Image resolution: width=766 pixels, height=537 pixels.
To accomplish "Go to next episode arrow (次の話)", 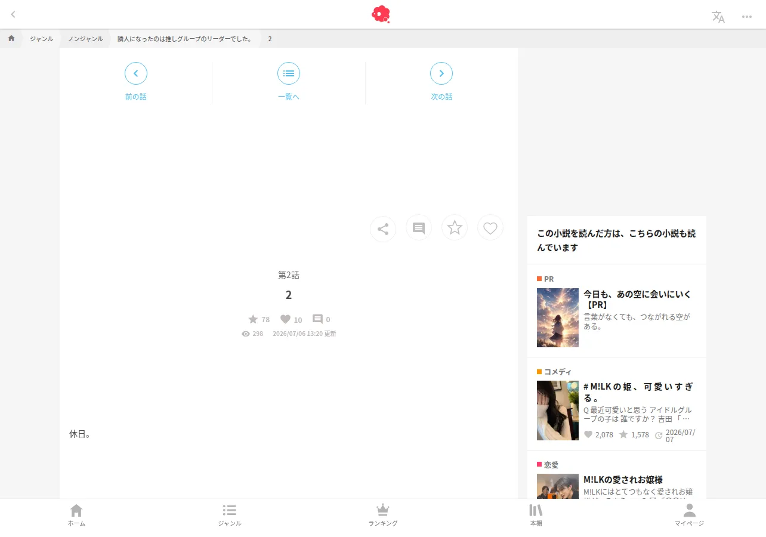I will (x=441, y=73).
